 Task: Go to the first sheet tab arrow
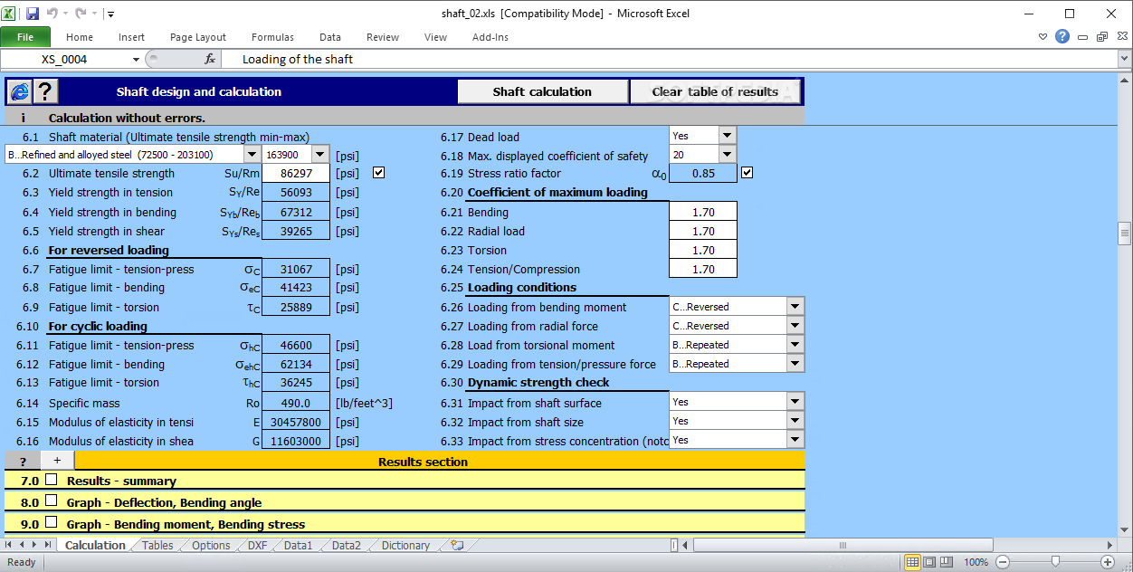[x=10, y=545]
